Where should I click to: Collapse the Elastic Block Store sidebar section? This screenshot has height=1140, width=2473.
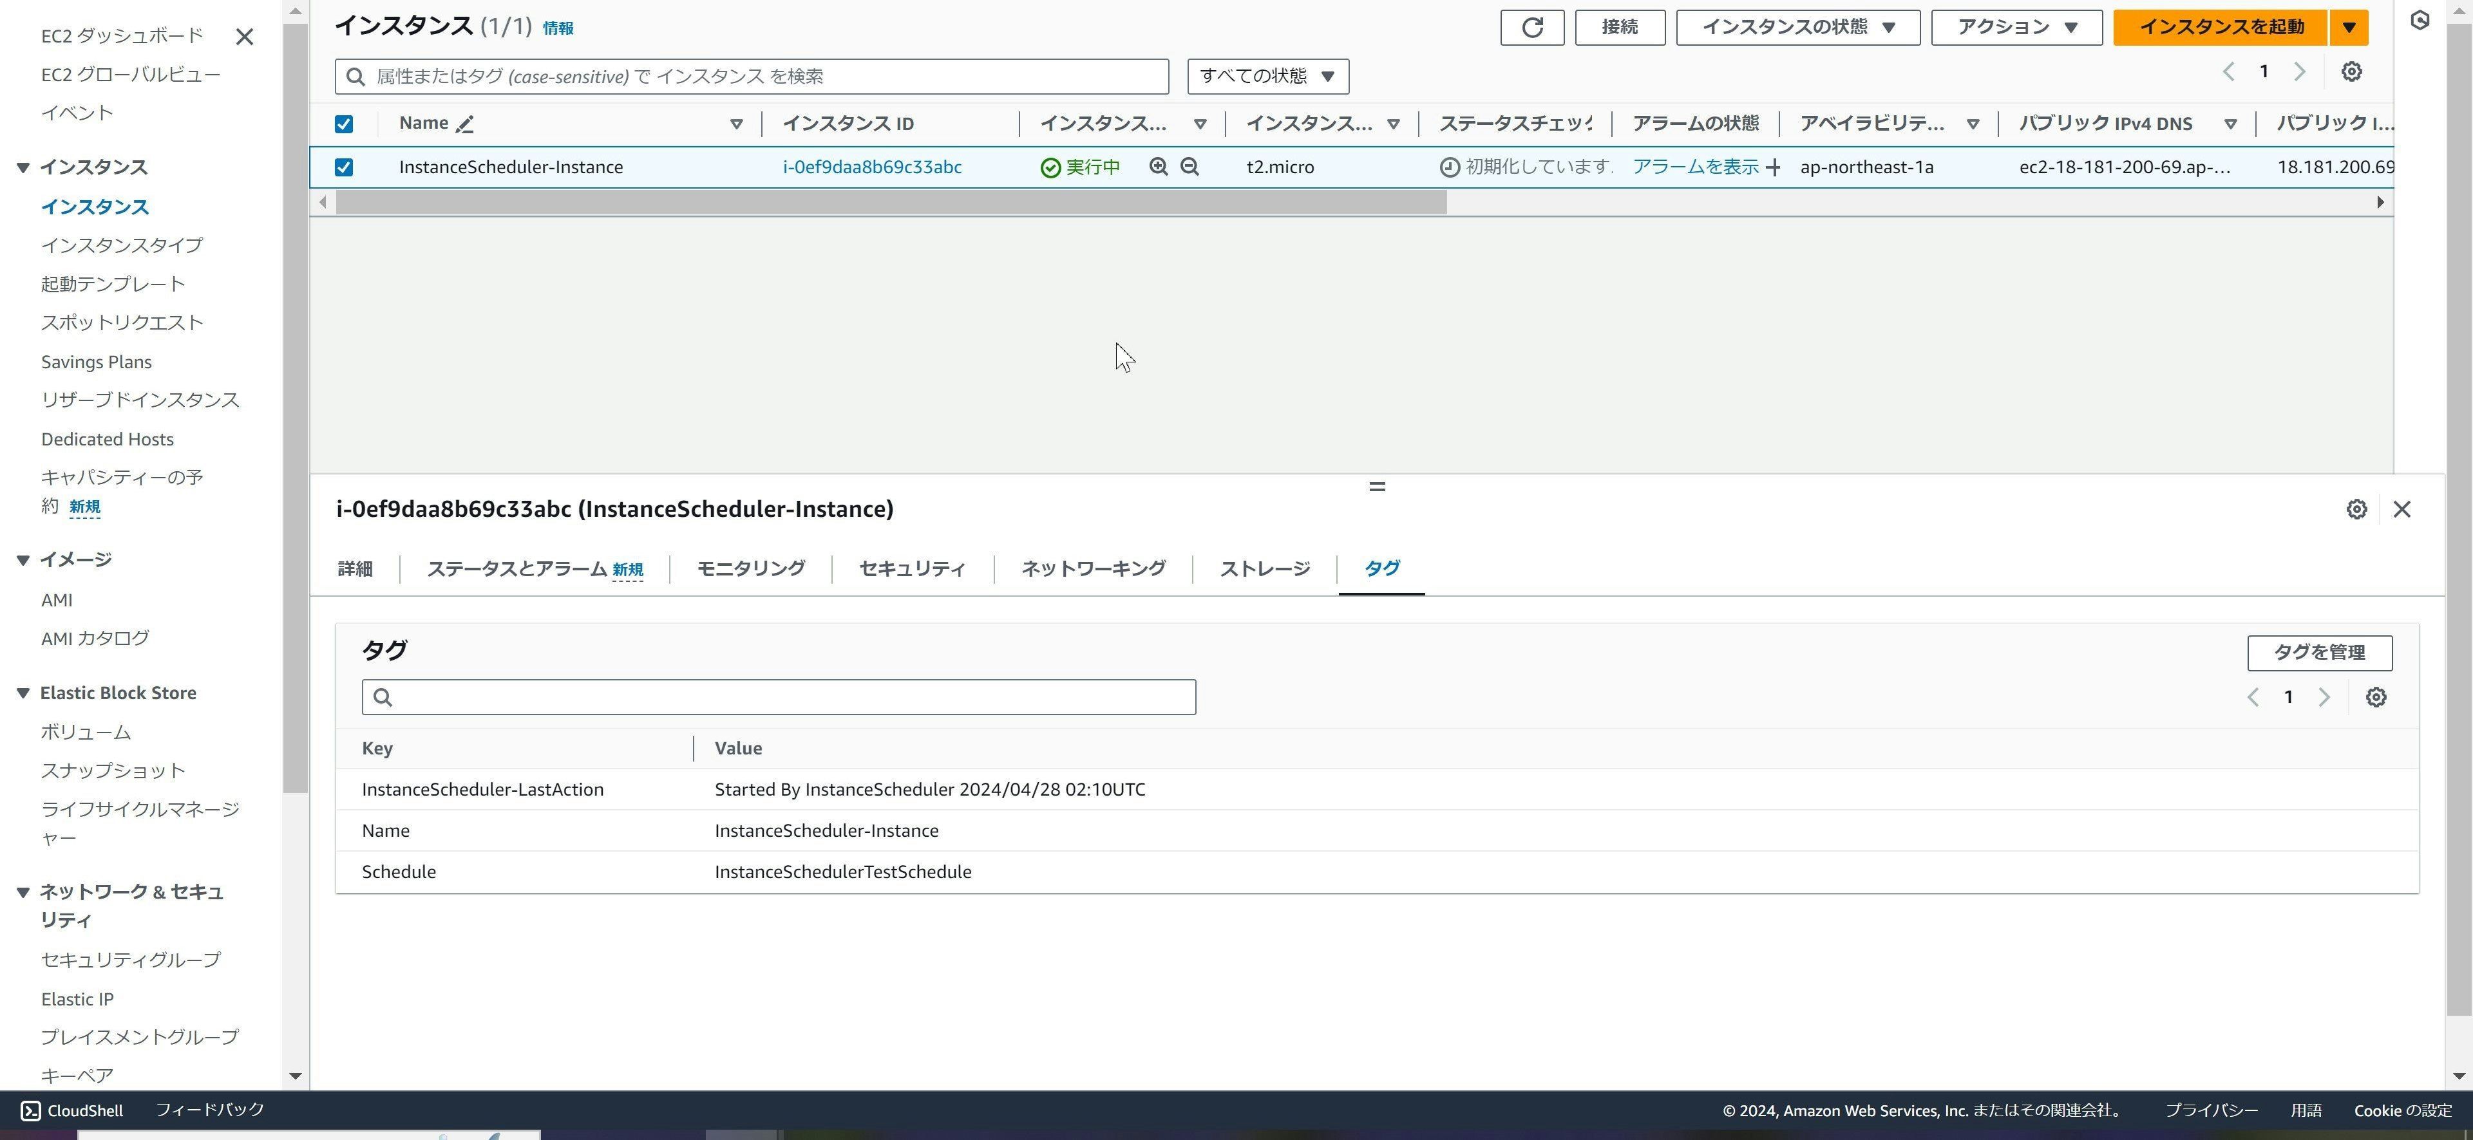click(23, 693)
